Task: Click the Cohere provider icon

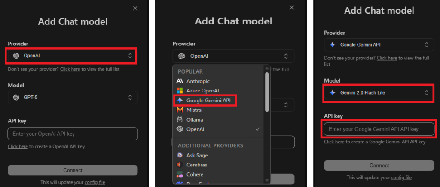Action: 180,175
